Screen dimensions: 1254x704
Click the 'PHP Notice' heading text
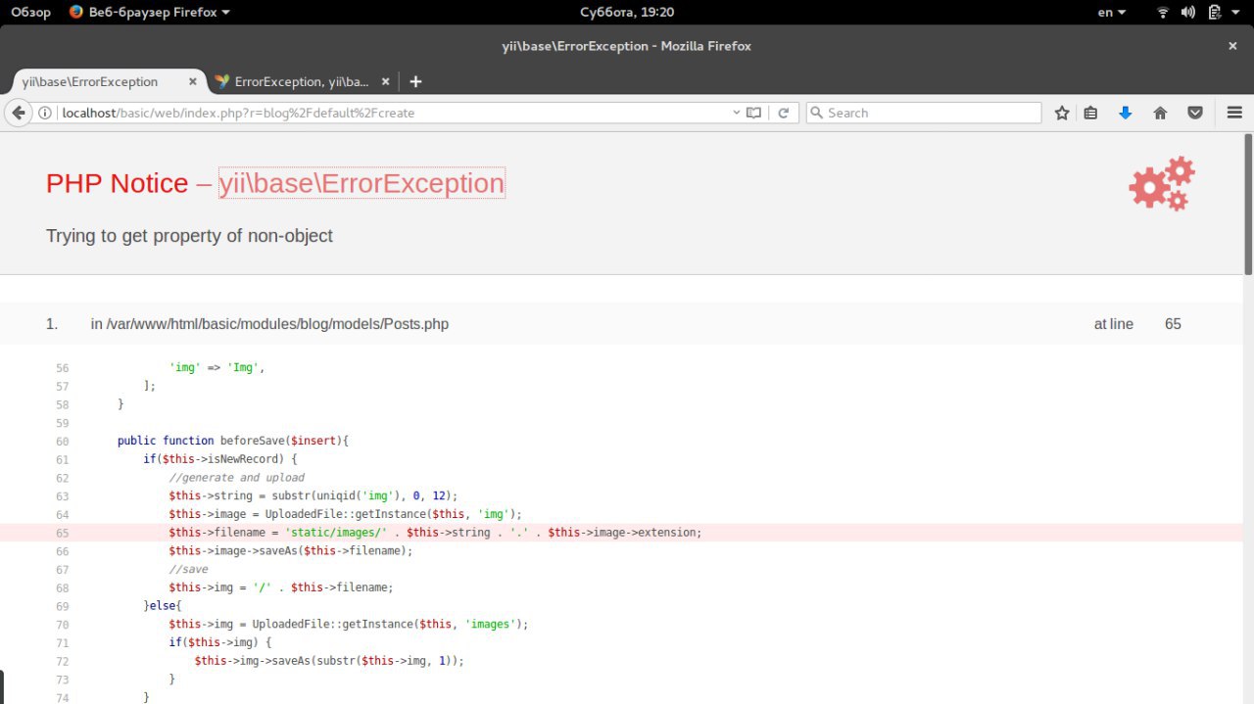[x=117, y=183]
